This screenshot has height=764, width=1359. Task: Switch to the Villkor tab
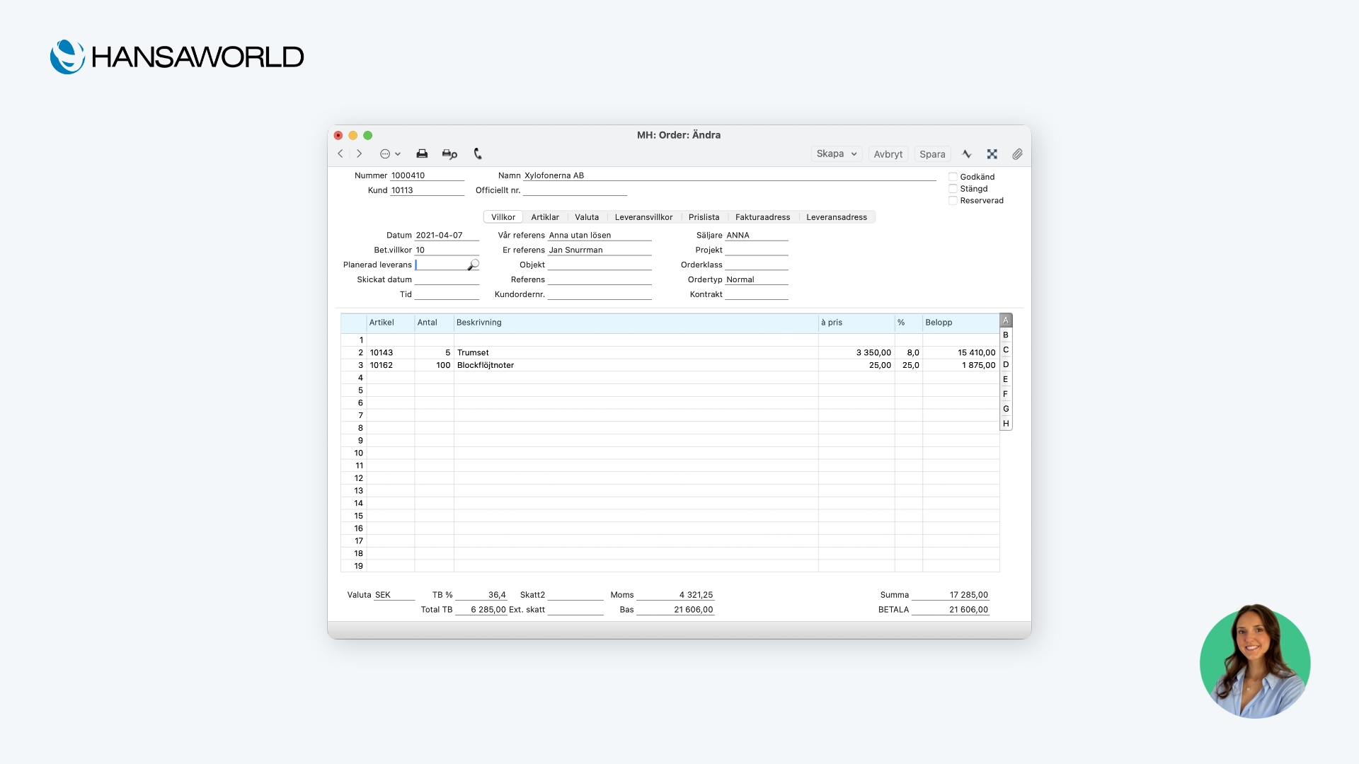coord(503,217)
